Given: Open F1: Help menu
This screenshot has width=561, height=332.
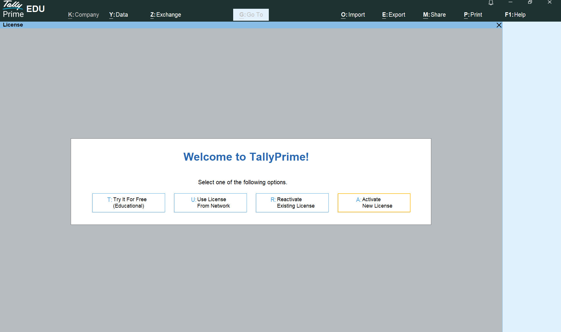Looking at the screenshot, I should 515,15.
